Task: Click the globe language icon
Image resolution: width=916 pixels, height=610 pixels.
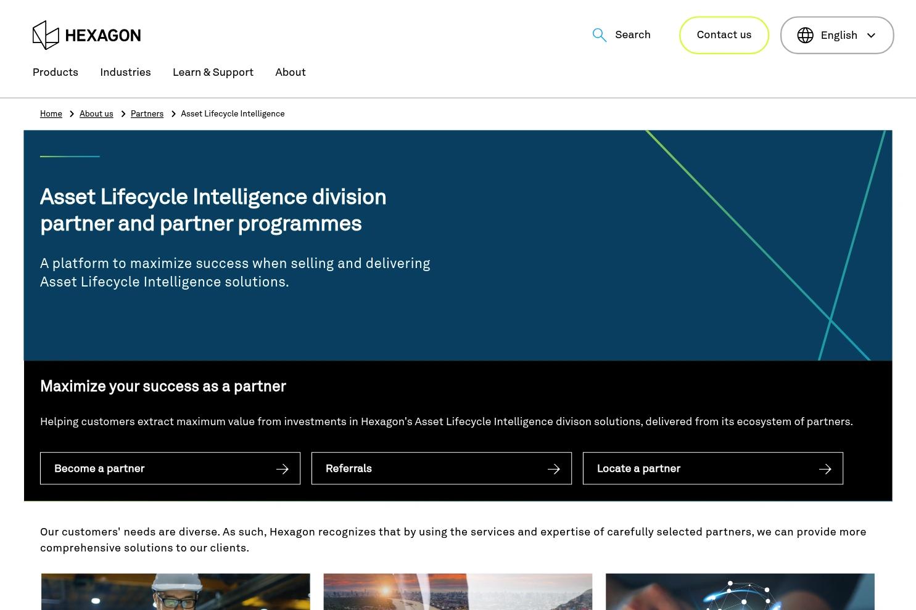Action: 805,35
